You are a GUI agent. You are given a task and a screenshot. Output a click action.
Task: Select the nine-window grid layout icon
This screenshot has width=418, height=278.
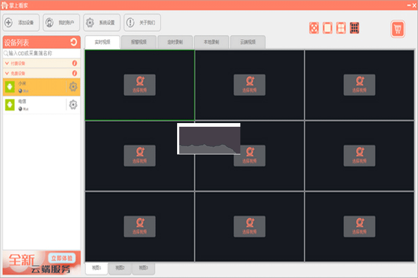[x=355, y=28]
